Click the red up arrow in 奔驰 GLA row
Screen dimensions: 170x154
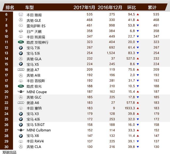[138, 59]
